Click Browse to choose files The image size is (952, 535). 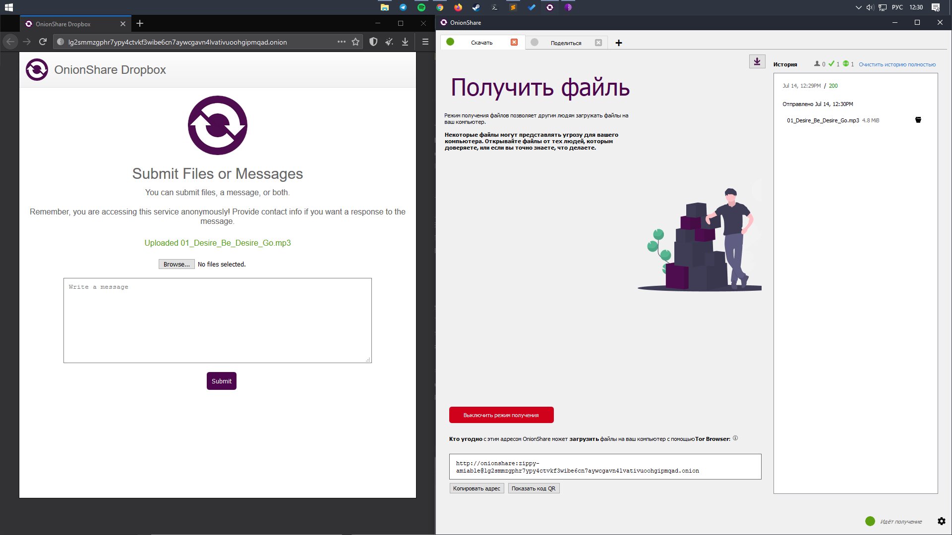tap(177, 264)
